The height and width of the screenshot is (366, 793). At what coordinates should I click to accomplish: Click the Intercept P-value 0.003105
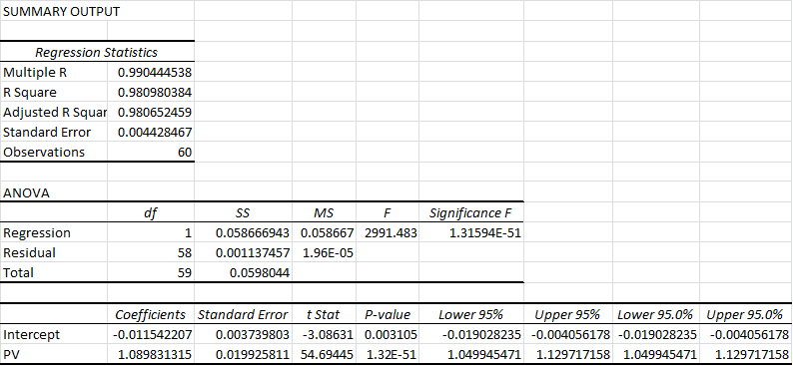pos(388,335)
